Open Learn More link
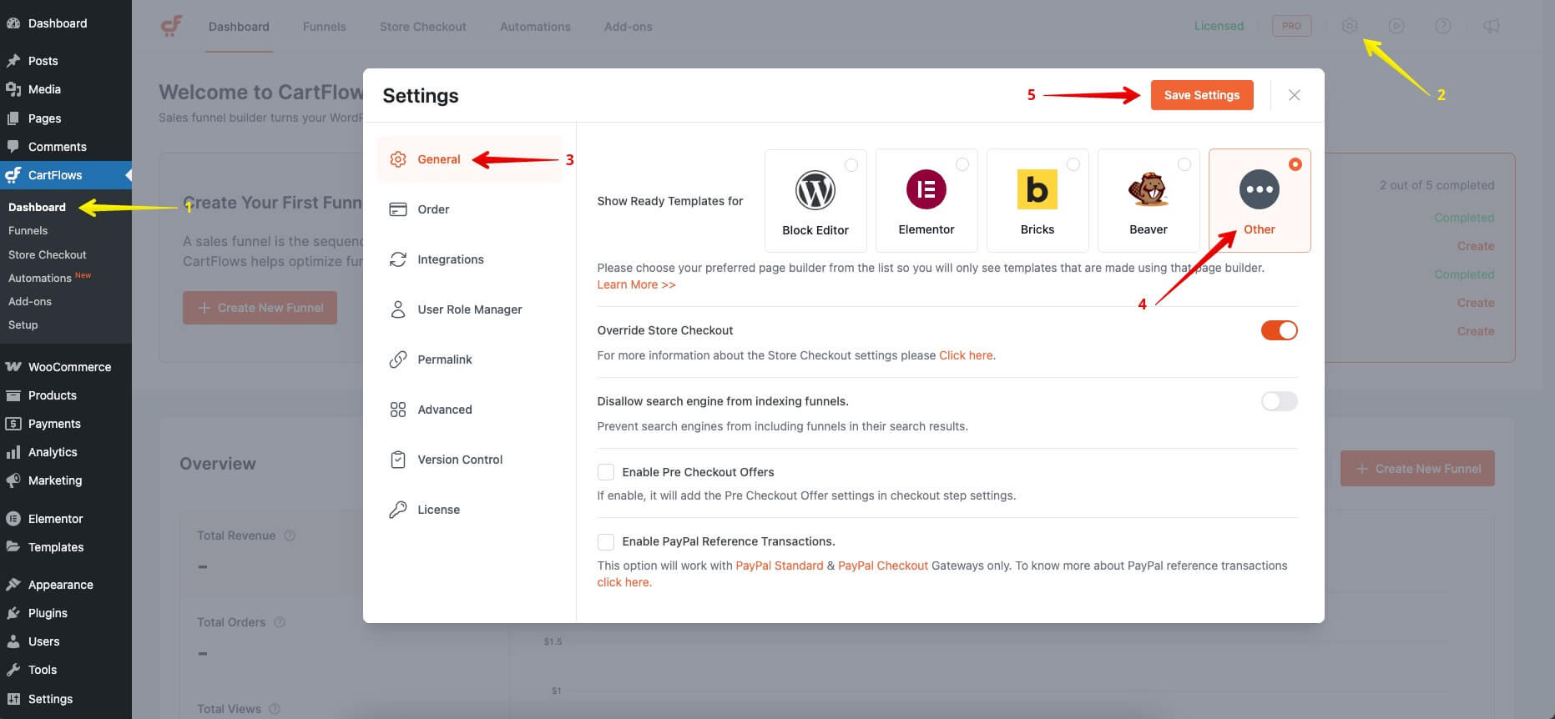 coord(636,284)
